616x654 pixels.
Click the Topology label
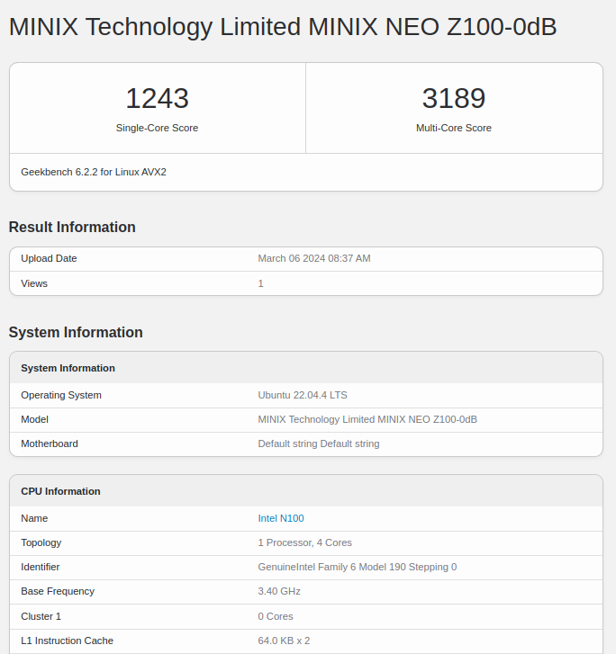tap(41, 542)
